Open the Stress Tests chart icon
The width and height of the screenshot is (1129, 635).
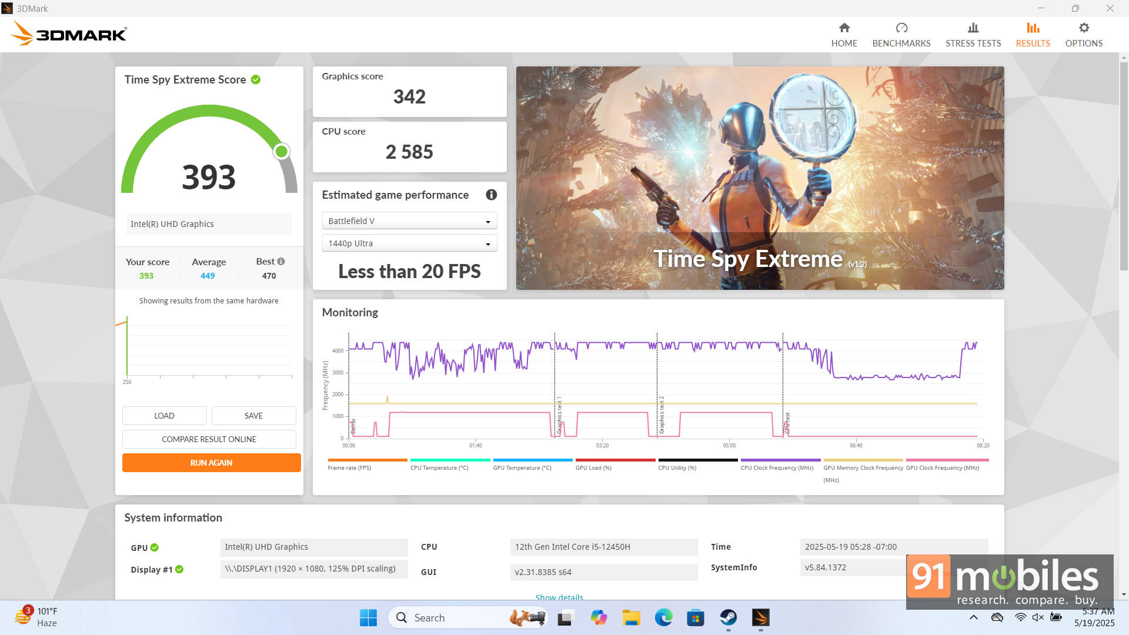(973, 28)
